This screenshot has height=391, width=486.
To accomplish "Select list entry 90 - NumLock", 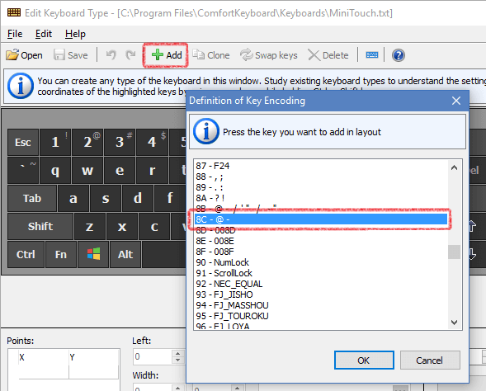I will coord(321,263).
